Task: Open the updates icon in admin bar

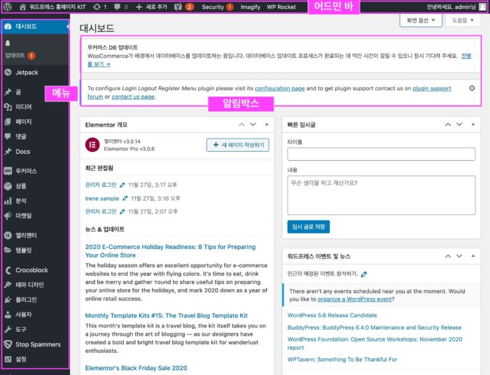Action: click(x=97, y=6)
